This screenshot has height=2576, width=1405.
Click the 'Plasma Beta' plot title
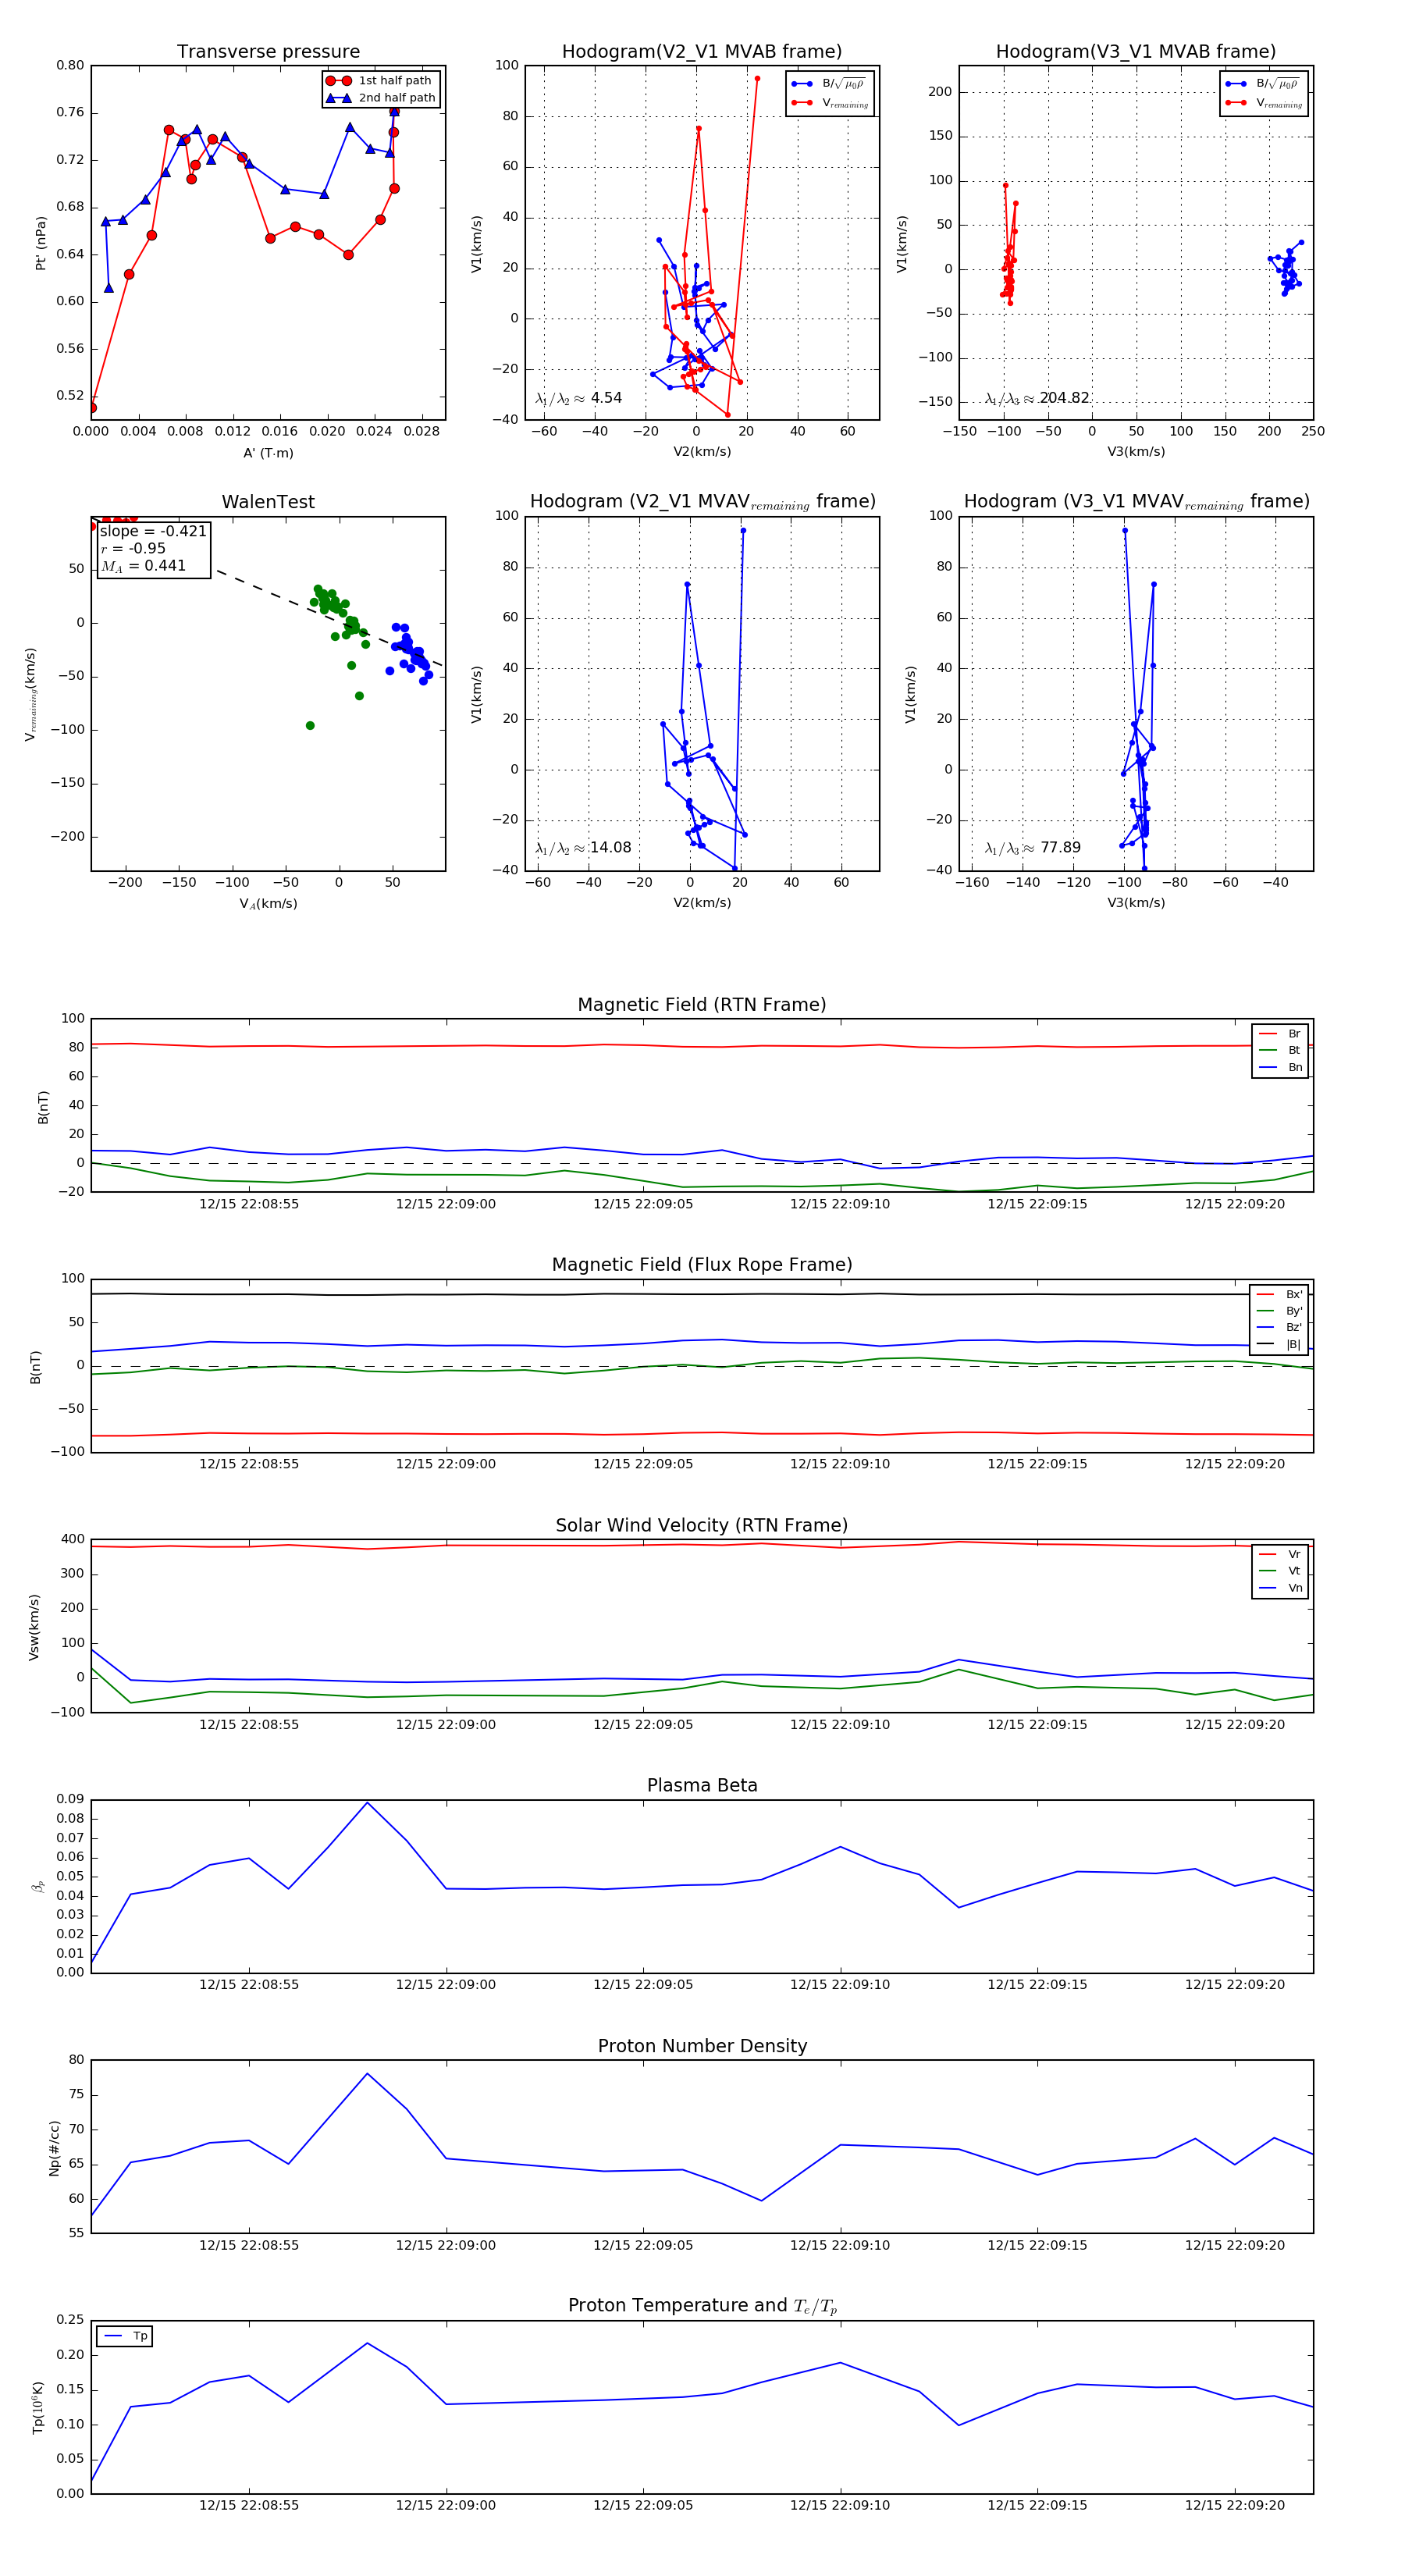702,1786
